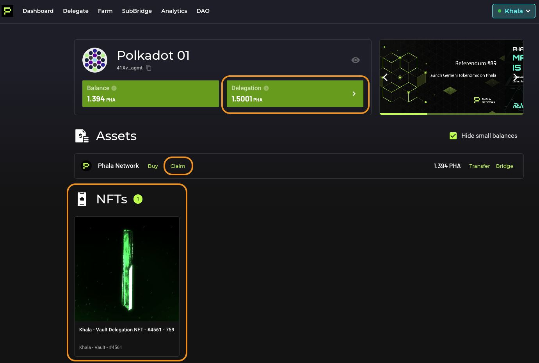
Task: Click the Phala logo in top bar
Action: tap(7, 11)
